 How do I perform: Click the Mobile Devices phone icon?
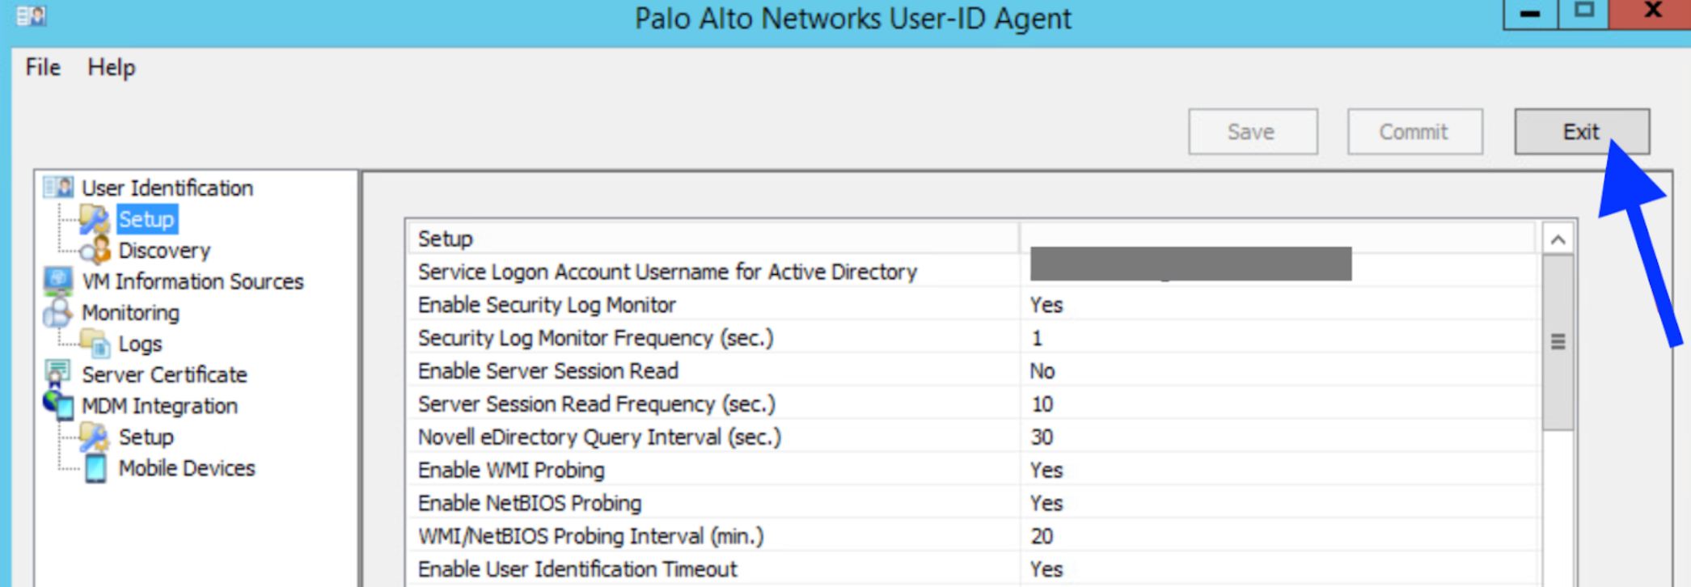tap(96, 468)
